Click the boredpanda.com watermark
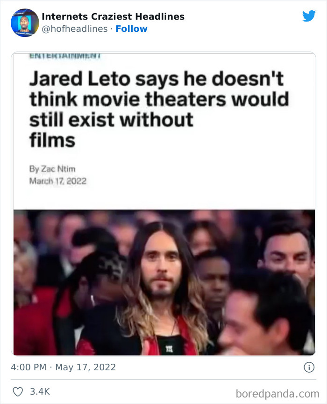This screenshot has height=404, width=327. point(277,394)
